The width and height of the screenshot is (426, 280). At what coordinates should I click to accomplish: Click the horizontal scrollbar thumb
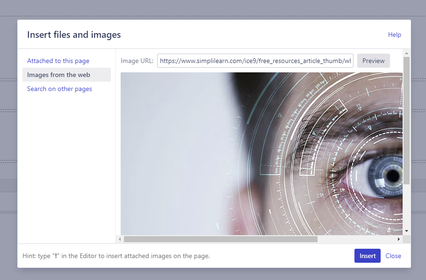coord(221,239)
